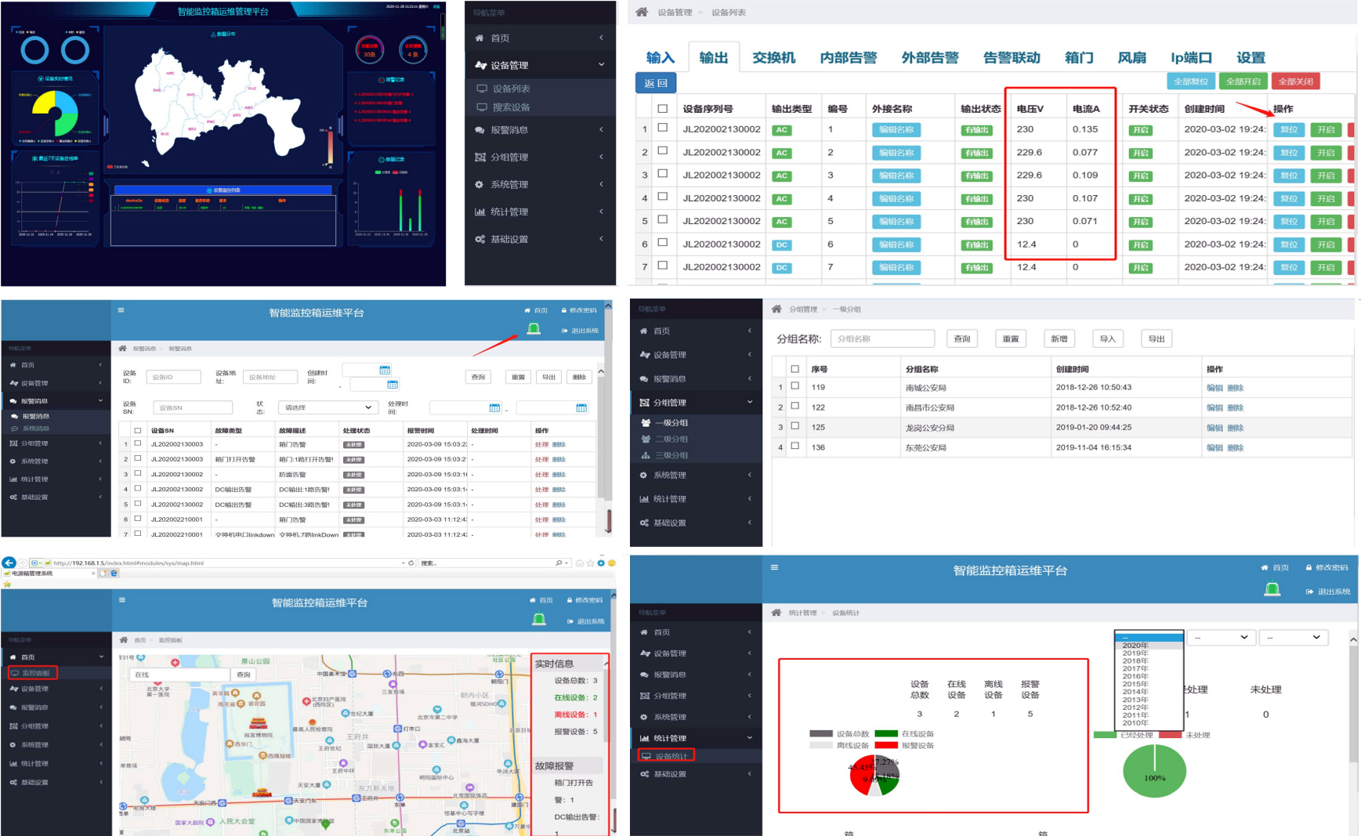Click the 查询 button on the alarm message page

[478, 377]
